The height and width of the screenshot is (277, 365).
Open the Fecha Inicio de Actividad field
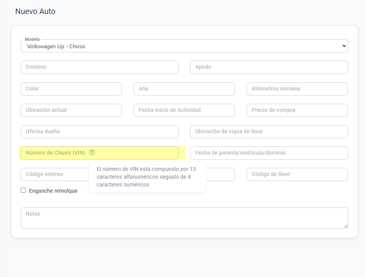(184, 110)
